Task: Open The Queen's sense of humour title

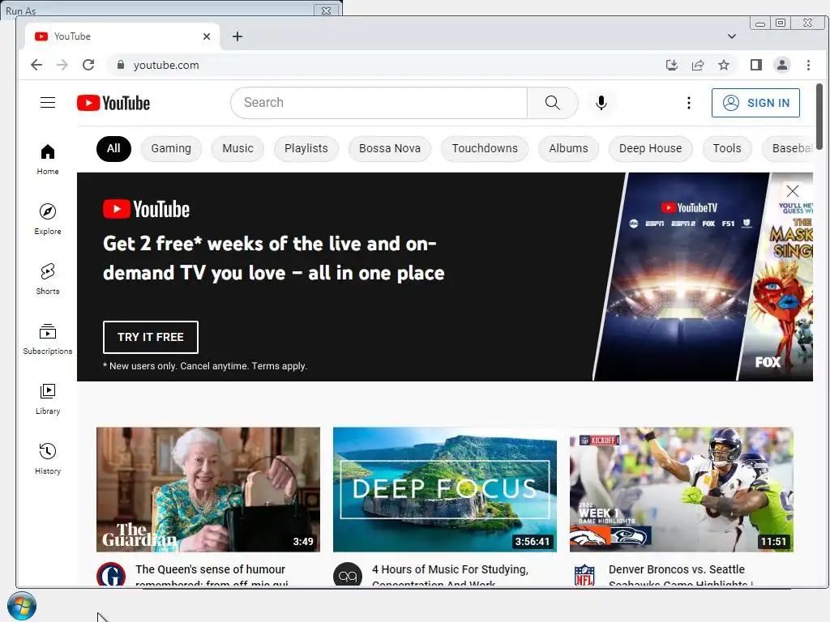Action: coord(210,574)
